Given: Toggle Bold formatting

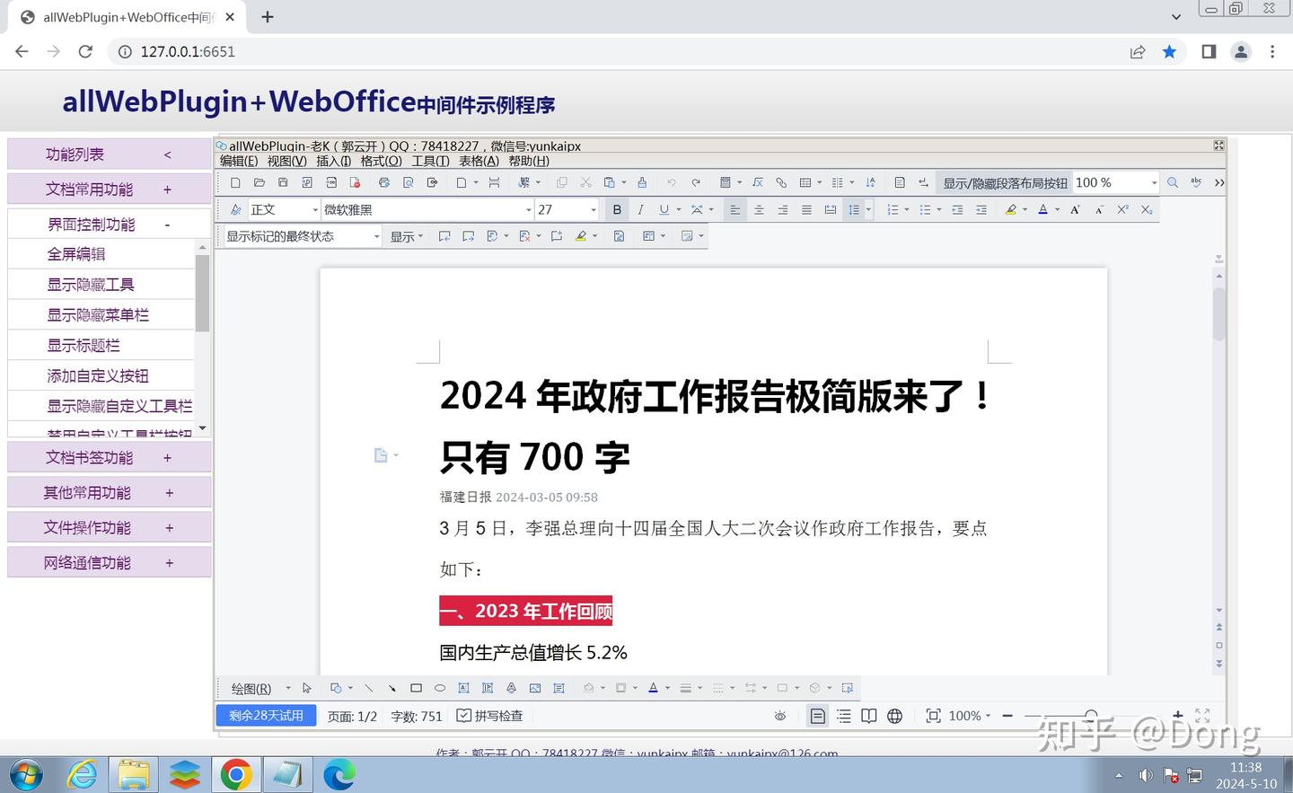Looking at the screenshot, I should pos(617,209).
